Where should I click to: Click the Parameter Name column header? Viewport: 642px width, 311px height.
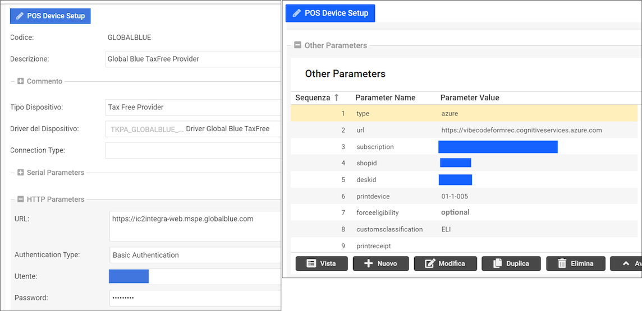click(386, 98)
